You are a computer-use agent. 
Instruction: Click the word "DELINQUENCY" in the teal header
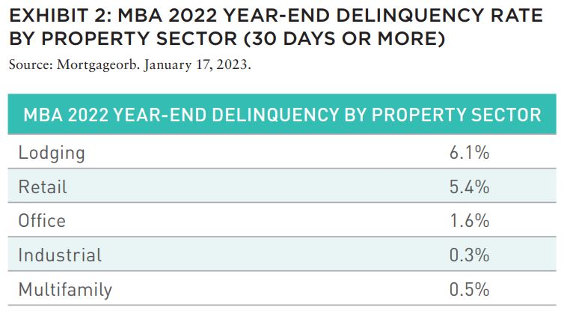(x=275, y=115)
